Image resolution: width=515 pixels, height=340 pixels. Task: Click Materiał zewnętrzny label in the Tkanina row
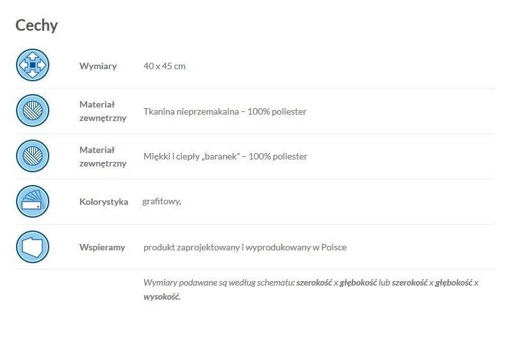point(102,111)
